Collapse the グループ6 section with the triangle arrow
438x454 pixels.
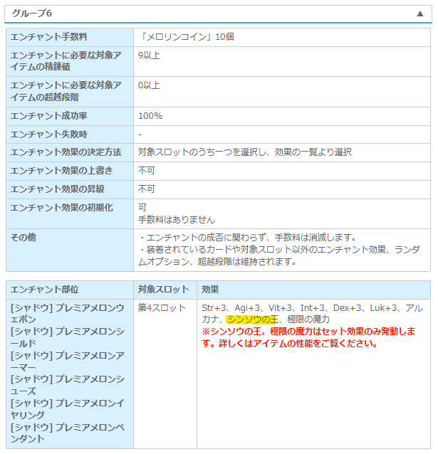coord(419,14)
